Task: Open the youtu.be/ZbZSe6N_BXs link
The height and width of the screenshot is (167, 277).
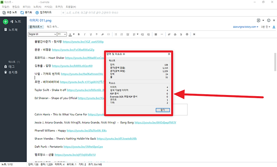Action: tap(87, 130)
